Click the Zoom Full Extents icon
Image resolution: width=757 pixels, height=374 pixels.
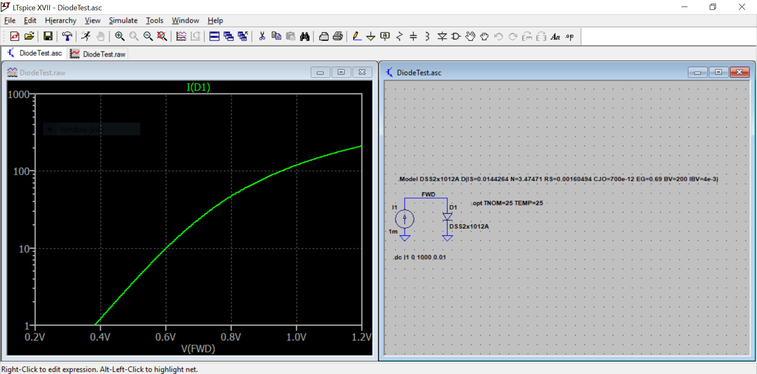coord(162,36)
